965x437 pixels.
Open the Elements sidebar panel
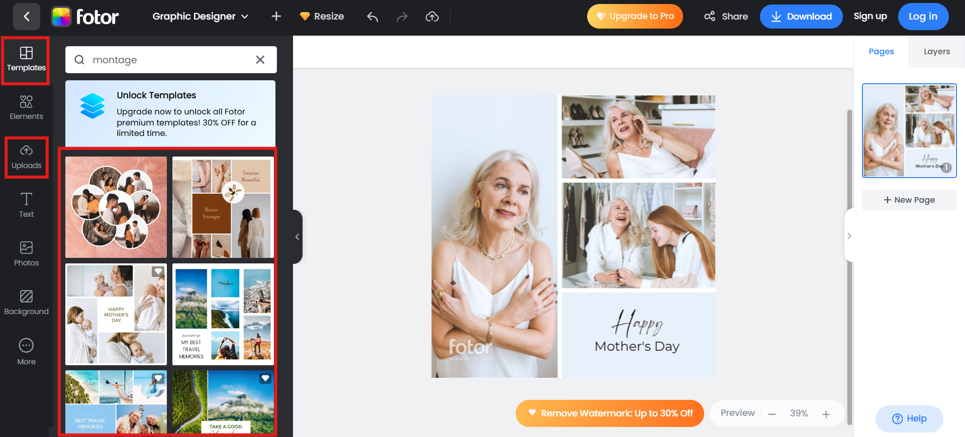point(26,108)
